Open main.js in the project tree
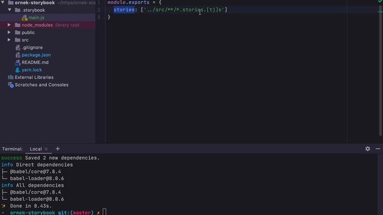 point(36,17)
